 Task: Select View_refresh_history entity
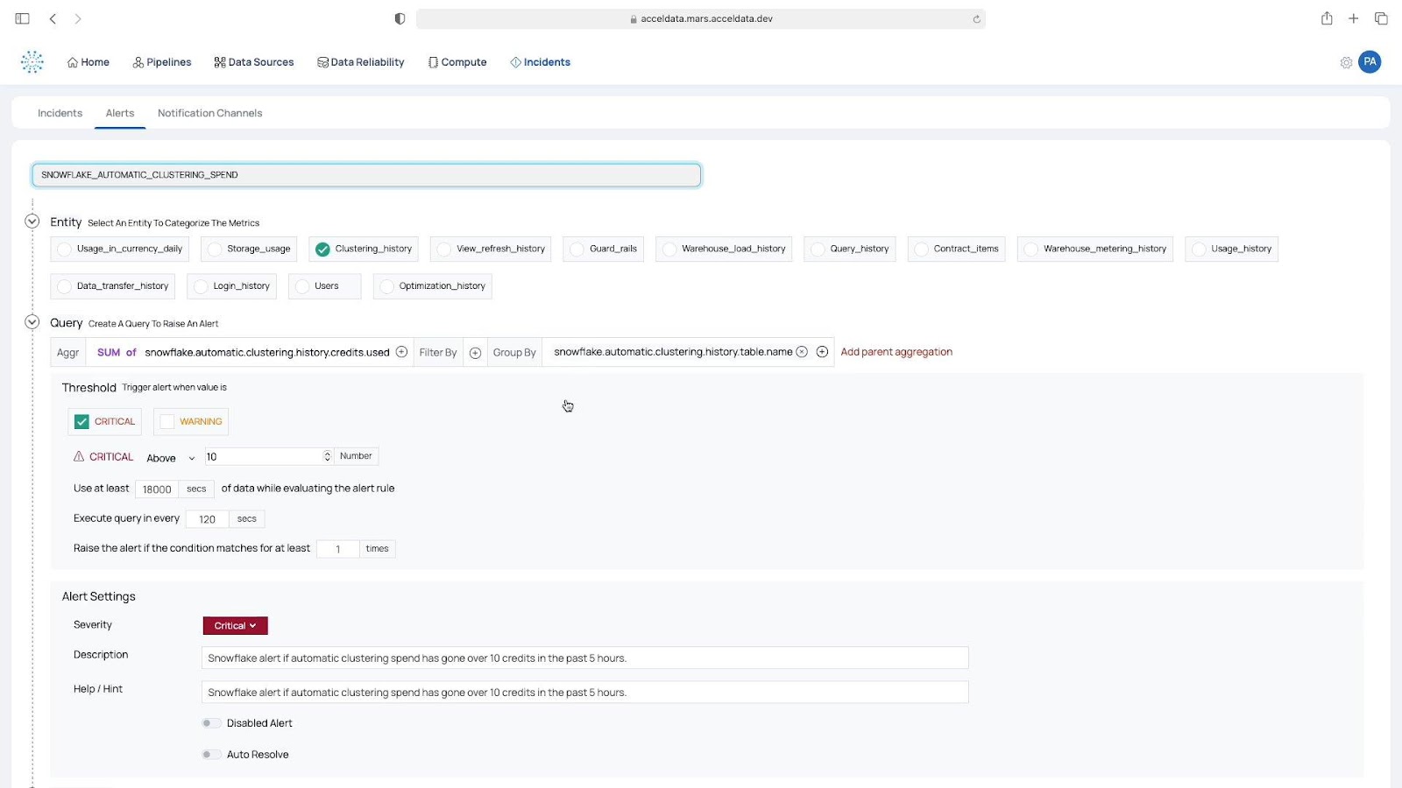(491, 249)
